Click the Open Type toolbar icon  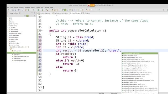point(52,10)
